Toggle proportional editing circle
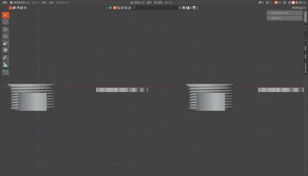 tap(166, 2)
